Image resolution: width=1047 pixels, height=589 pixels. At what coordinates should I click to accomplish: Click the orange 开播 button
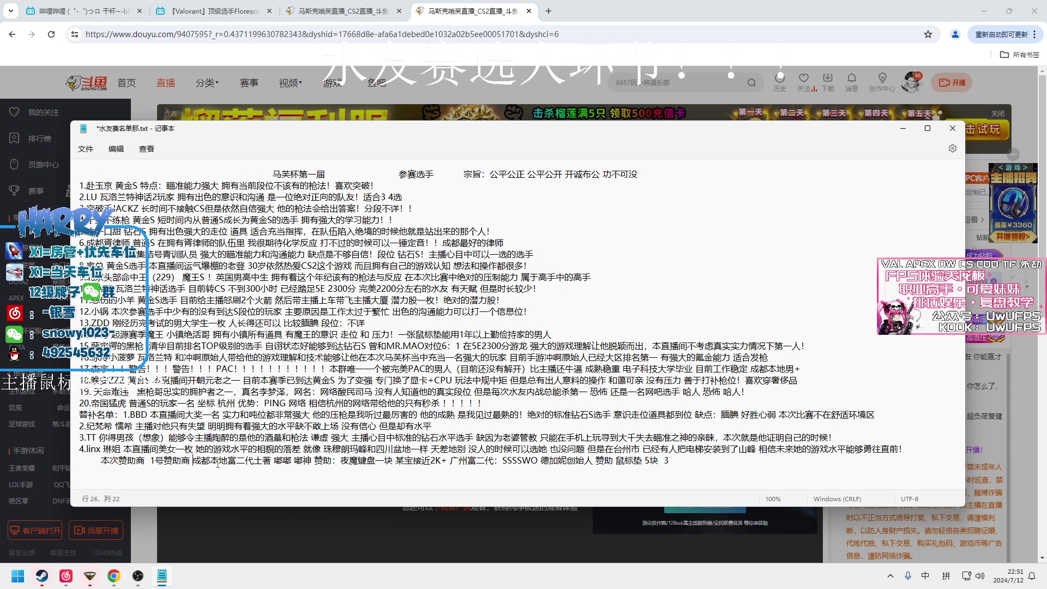point(952,83)
